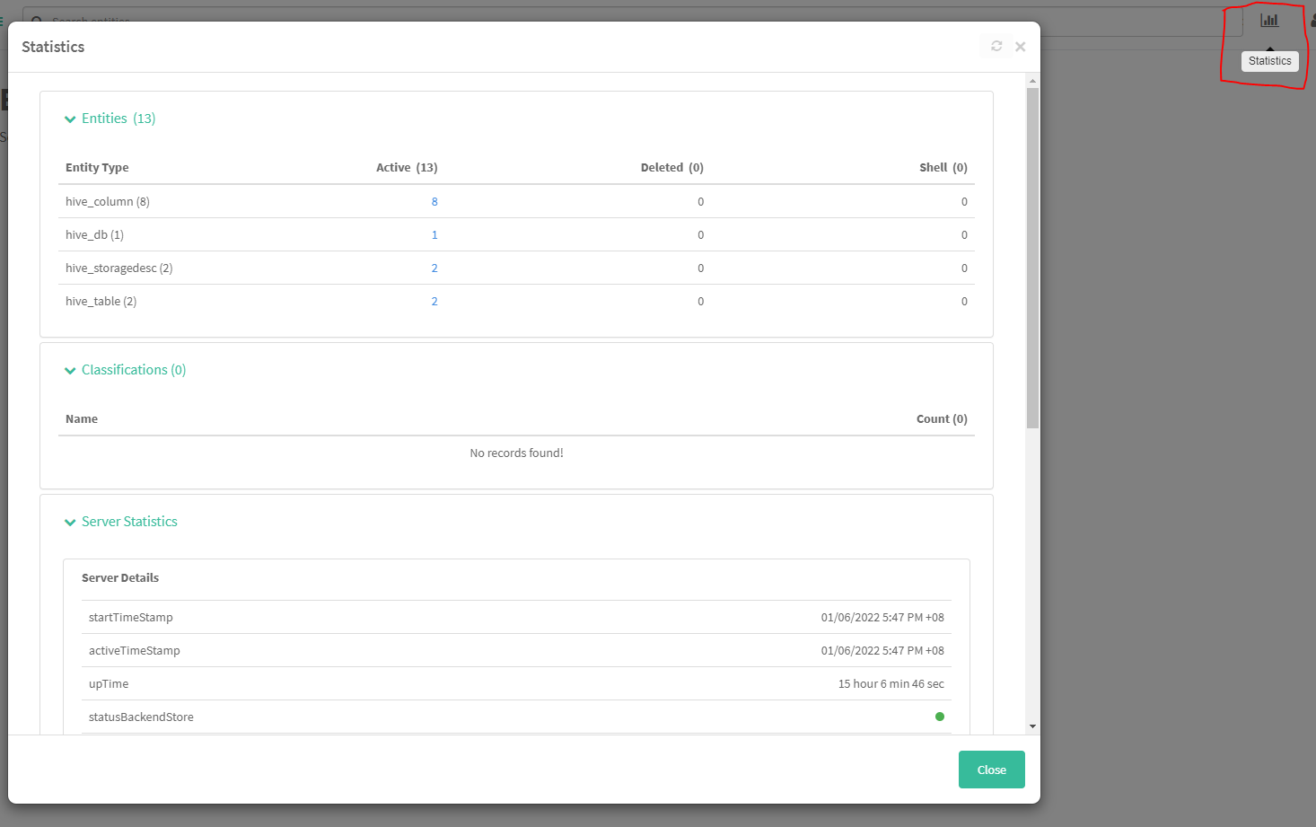Click the Name header in Classifications
This screenshot has width=1316, height=827.
click(x=82, y=418)
